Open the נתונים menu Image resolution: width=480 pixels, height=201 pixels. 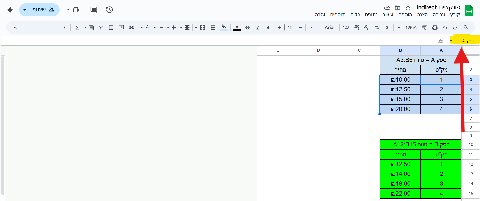[371, 15]
